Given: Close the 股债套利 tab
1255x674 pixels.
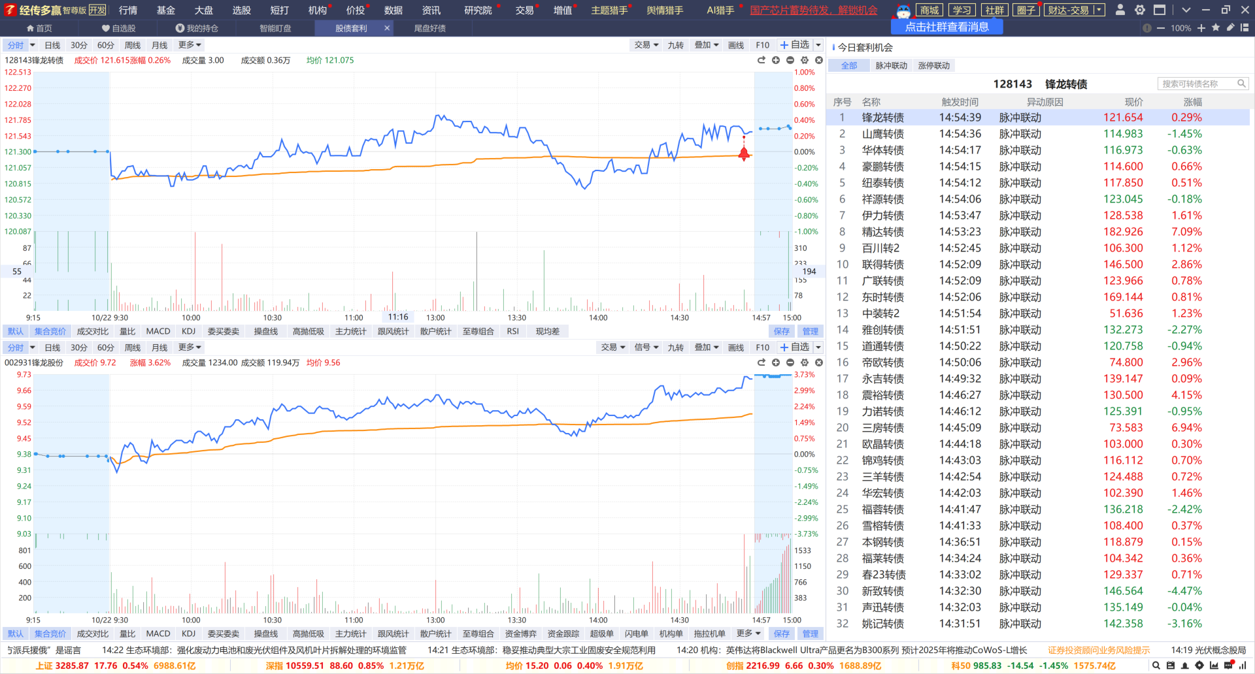Looking at the screenshot, I should pos(387,28).
